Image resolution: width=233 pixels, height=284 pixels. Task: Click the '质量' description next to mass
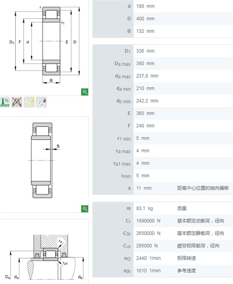182,209
